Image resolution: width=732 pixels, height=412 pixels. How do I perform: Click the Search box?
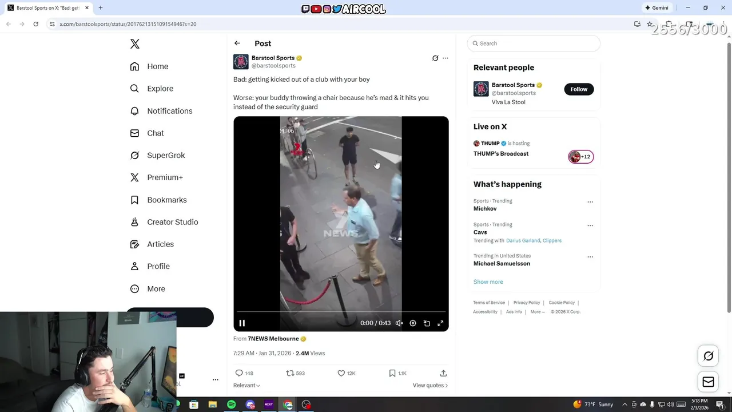534,43
